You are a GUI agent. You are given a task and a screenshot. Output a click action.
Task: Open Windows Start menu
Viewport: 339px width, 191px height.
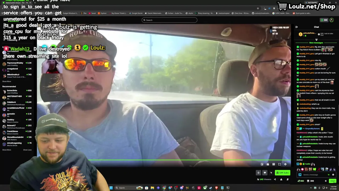click(111, 188)
